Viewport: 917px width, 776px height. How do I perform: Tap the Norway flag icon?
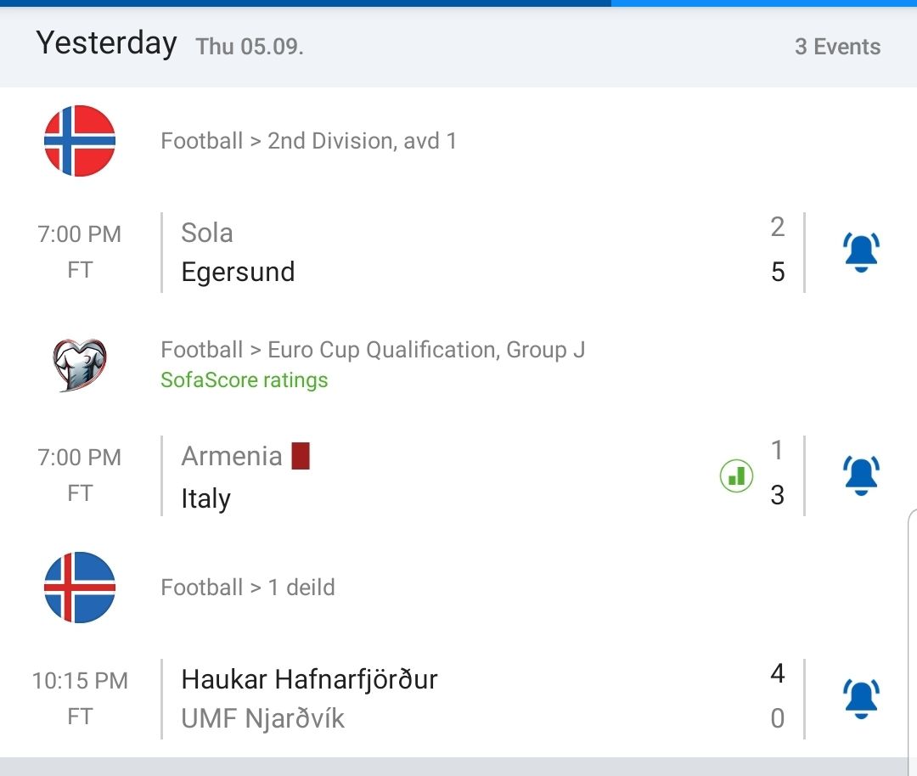[x=80, y=141]
